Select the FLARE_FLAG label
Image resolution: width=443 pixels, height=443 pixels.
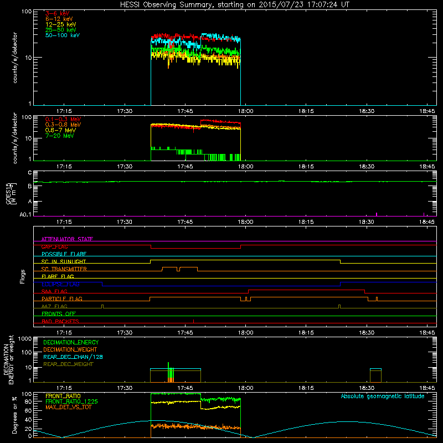coord(58,276)
